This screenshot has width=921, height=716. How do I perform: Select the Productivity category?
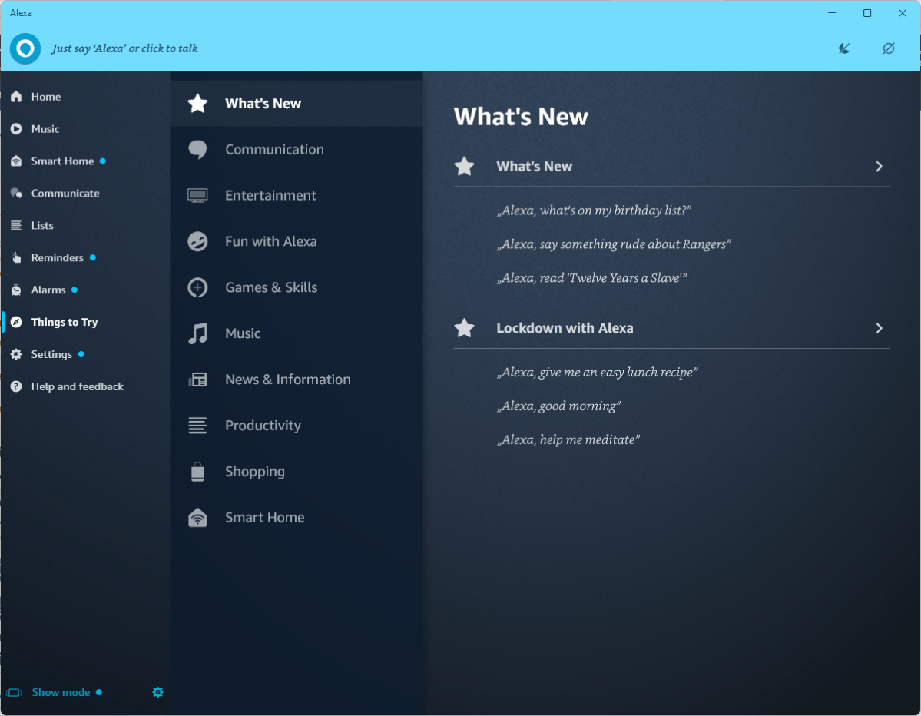297,426
